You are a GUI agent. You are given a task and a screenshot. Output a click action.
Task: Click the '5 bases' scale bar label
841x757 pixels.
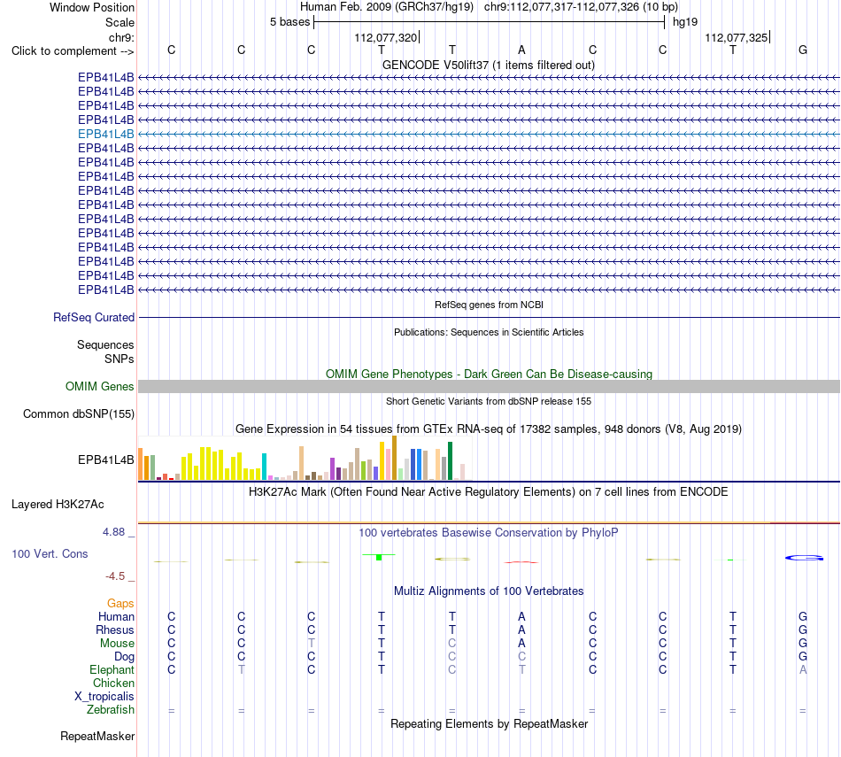pos(289,22)
